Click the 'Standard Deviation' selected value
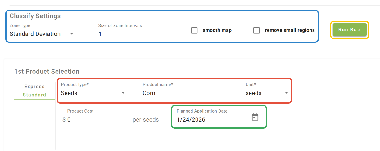 click(35, 34)
